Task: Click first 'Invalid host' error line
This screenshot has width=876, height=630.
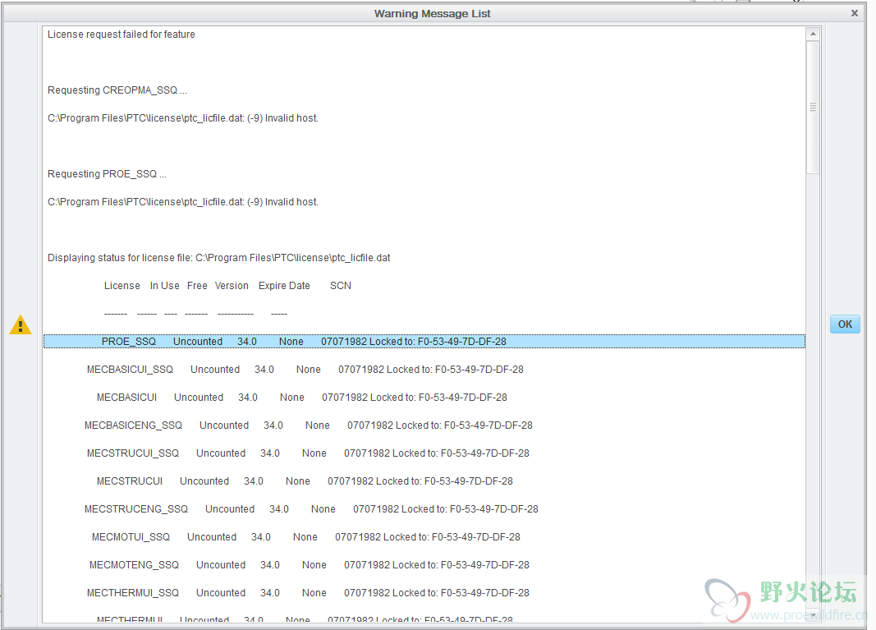Action: (x=183, y=118)
